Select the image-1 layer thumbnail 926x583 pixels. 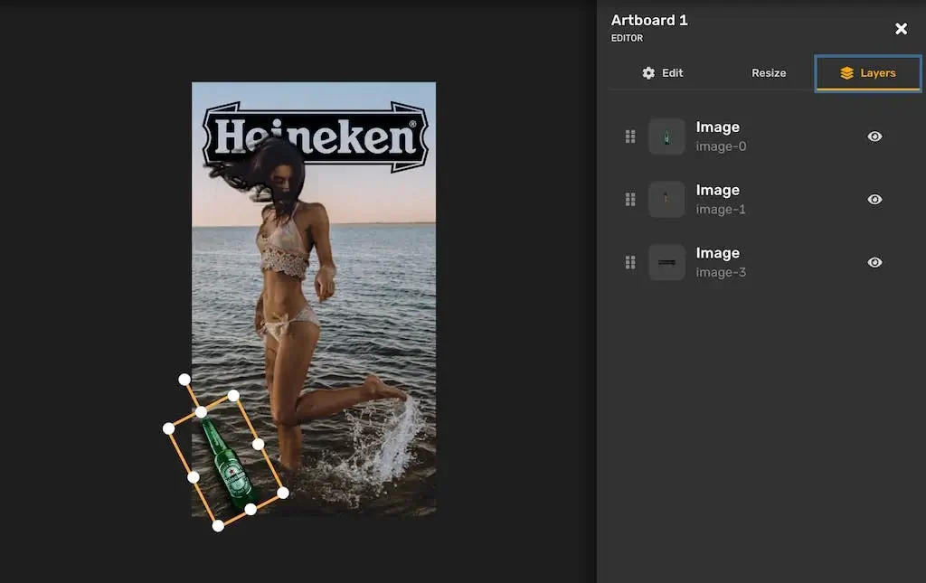click(666, 200)
